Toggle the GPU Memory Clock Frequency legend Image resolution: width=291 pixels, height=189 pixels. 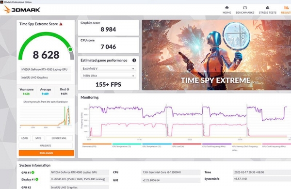247,147
